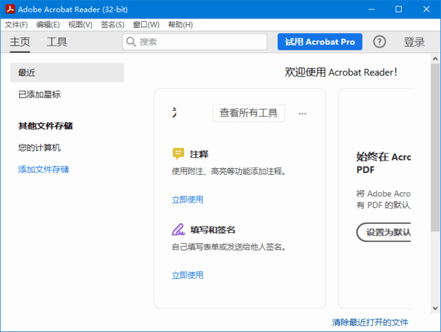Click the 其他文件存储 heading
This screenshot has height=332, width=441.
[x=45, y=125]
